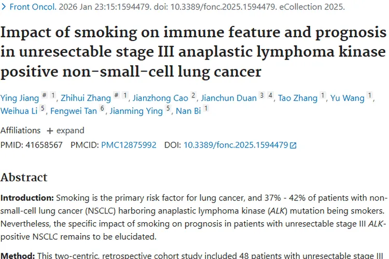
Task: Expand the Affiliations section
Action: [65, 131]
